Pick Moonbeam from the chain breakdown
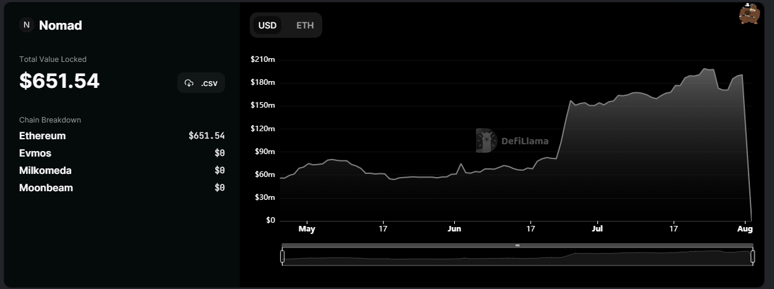774x289 pixels. [x=46, y=188]
